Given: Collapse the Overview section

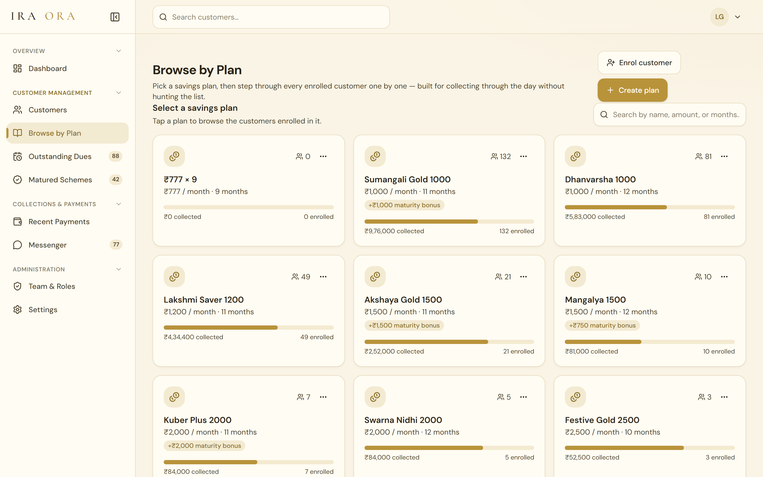Looking at the screenshot, I should pyautogui.click(x=118, y=51).
